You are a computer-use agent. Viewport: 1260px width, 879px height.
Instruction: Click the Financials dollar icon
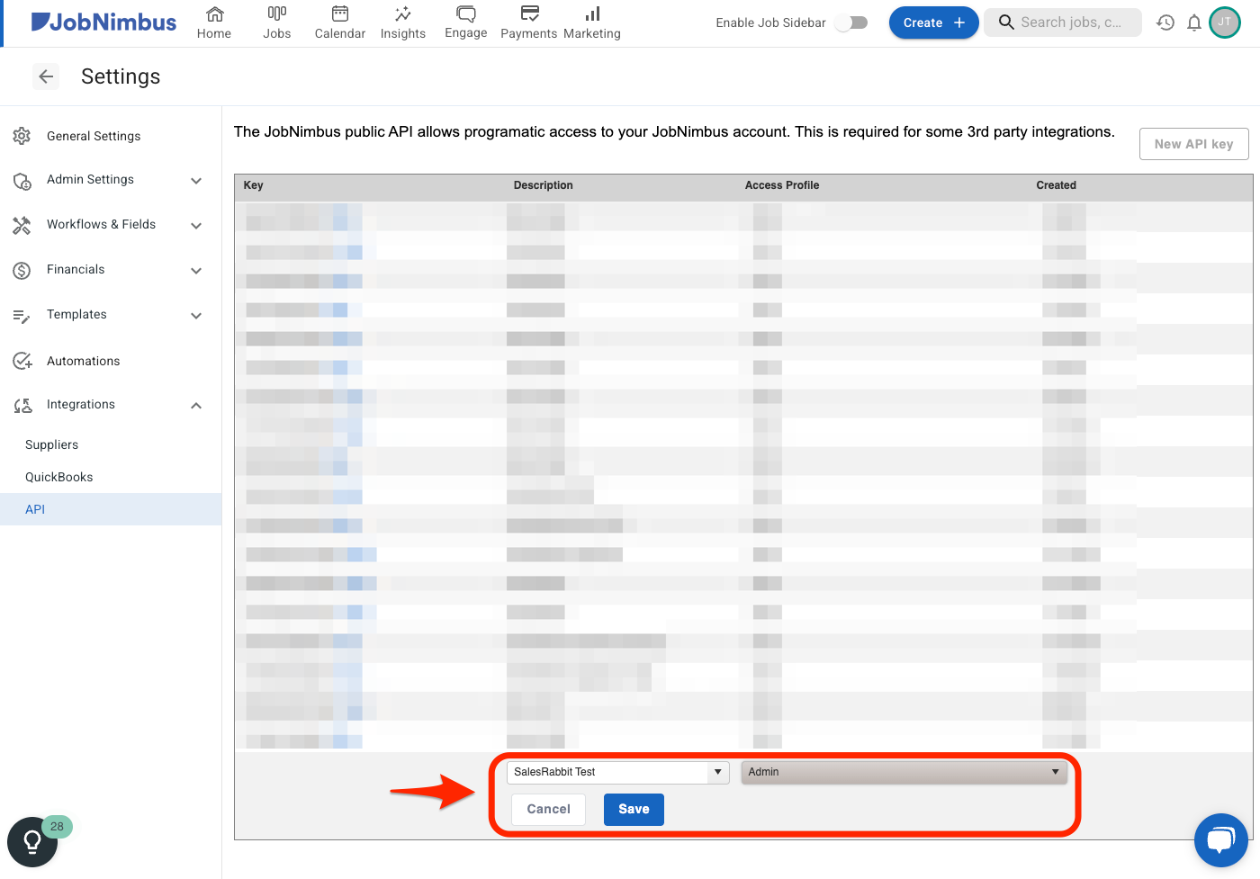tap(22, 270)
